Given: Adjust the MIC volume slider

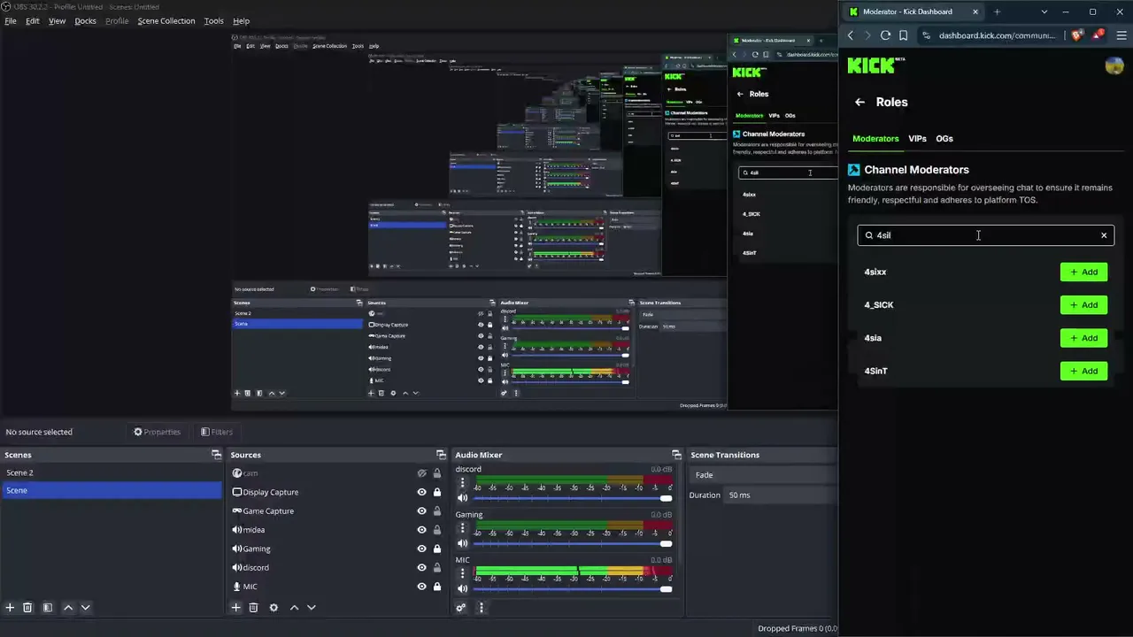Looking at the screenshot, I should (x=573, y=588).
